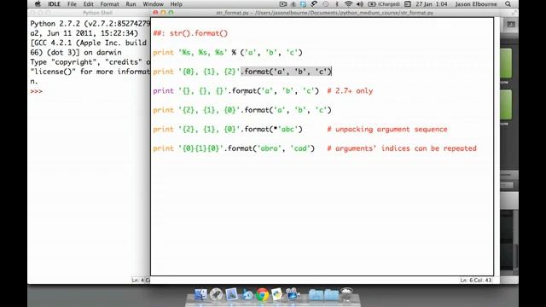This screenshot has height=307, width=546.
Task: Open the Wi-Fi status menu
Action: pos(348,4)
